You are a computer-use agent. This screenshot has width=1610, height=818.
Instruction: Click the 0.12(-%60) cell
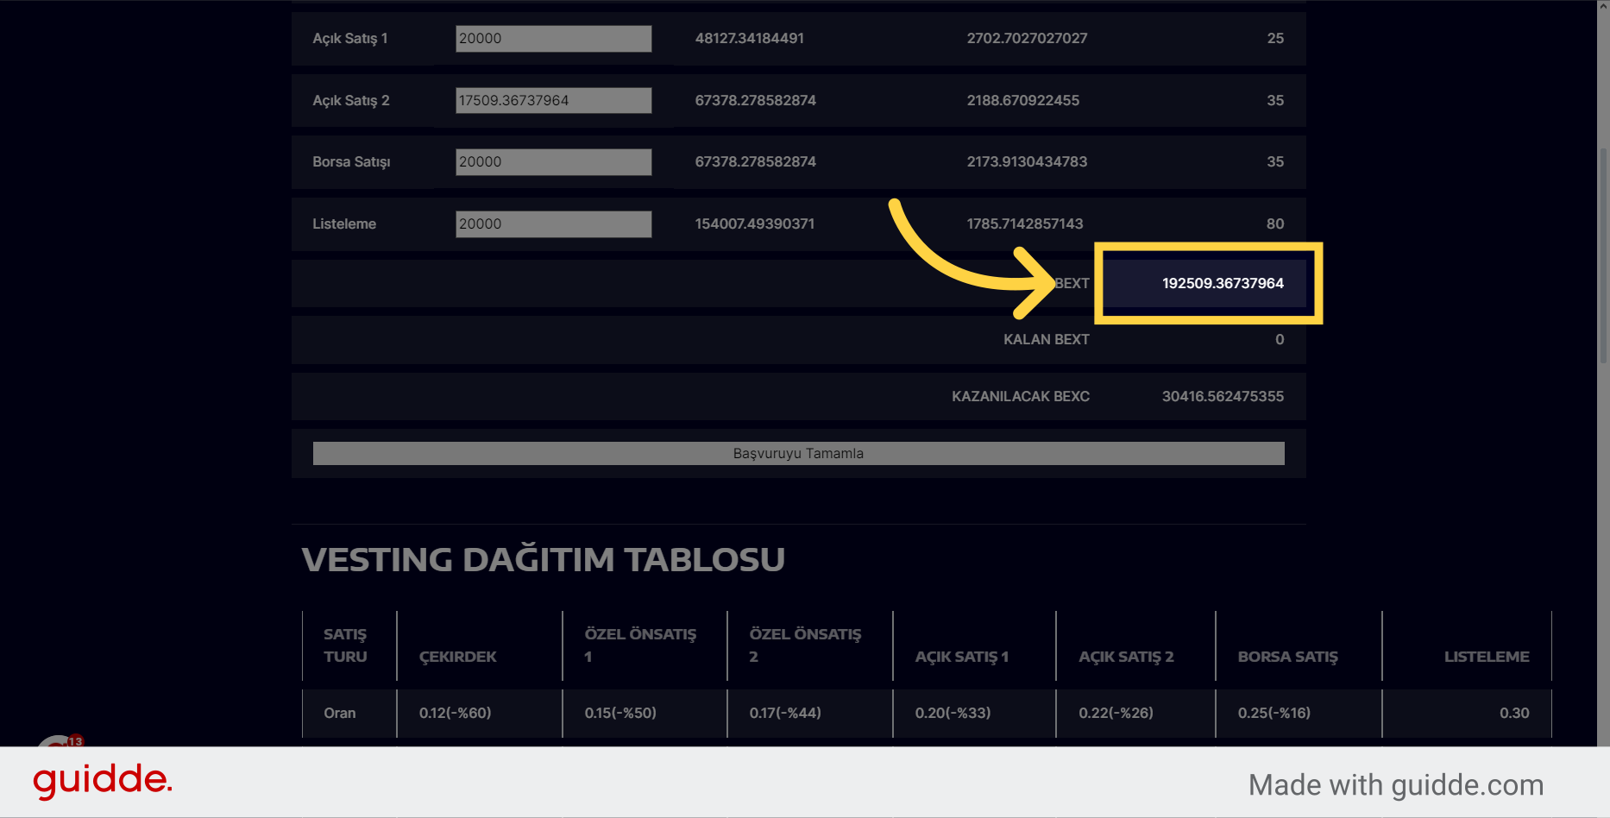[x=455, y=714]
